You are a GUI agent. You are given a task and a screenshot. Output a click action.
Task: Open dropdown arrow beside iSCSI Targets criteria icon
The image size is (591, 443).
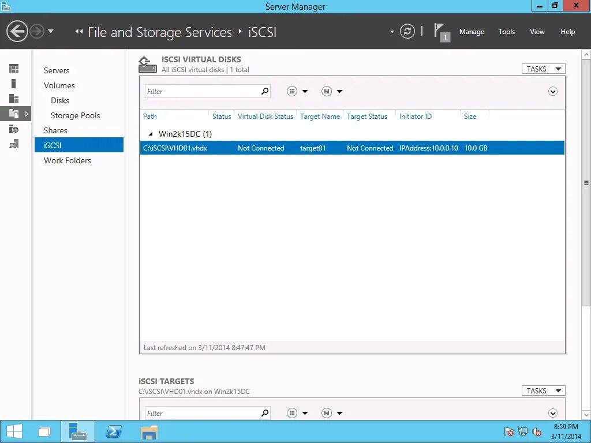(x=305, y=413)
